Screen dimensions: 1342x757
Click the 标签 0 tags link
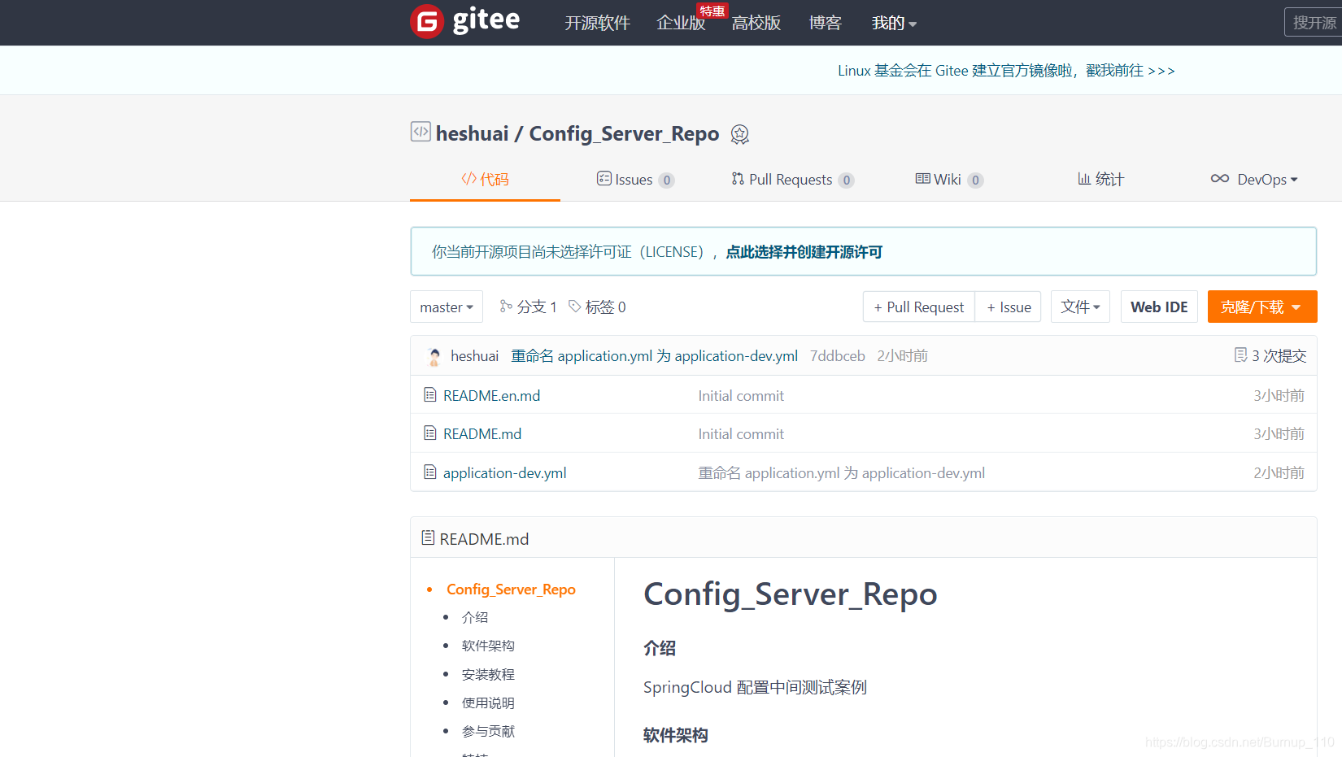[x=597, y=307]
